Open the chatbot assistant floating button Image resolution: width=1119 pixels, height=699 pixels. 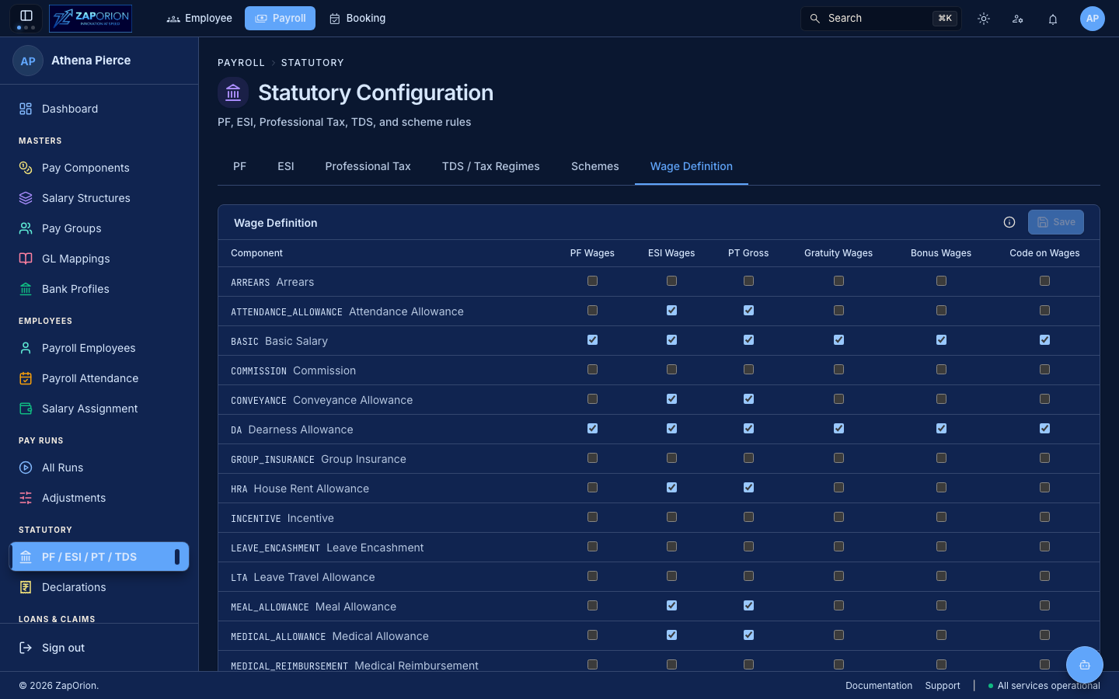(1085, 665)
